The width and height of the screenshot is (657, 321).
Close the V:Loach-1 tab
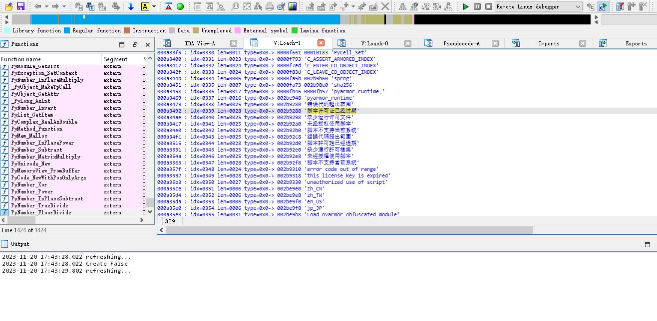tap(321, 43)
